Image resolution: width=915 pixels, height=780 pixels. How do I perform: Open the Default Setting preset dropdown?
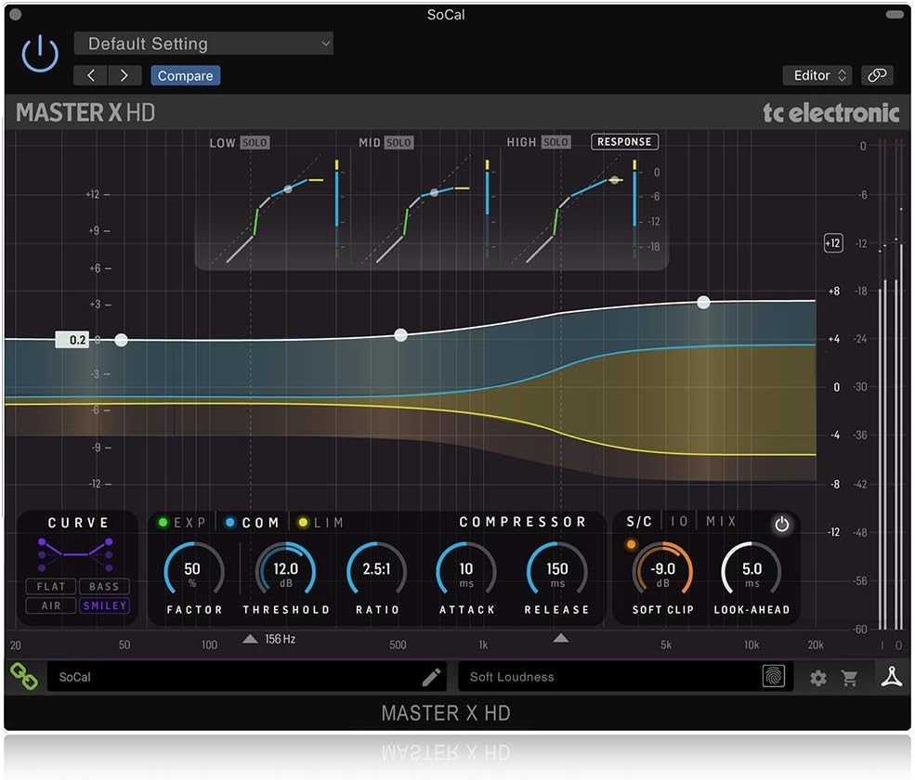point(203,44)
